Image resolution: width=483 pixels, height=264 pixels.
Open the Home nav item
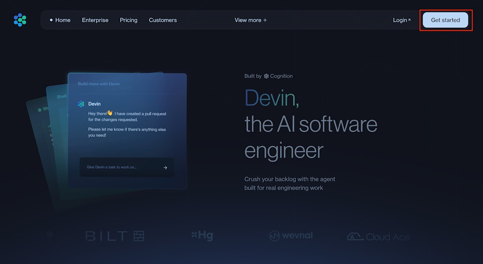pyautogui.click(x=60, y=20)
